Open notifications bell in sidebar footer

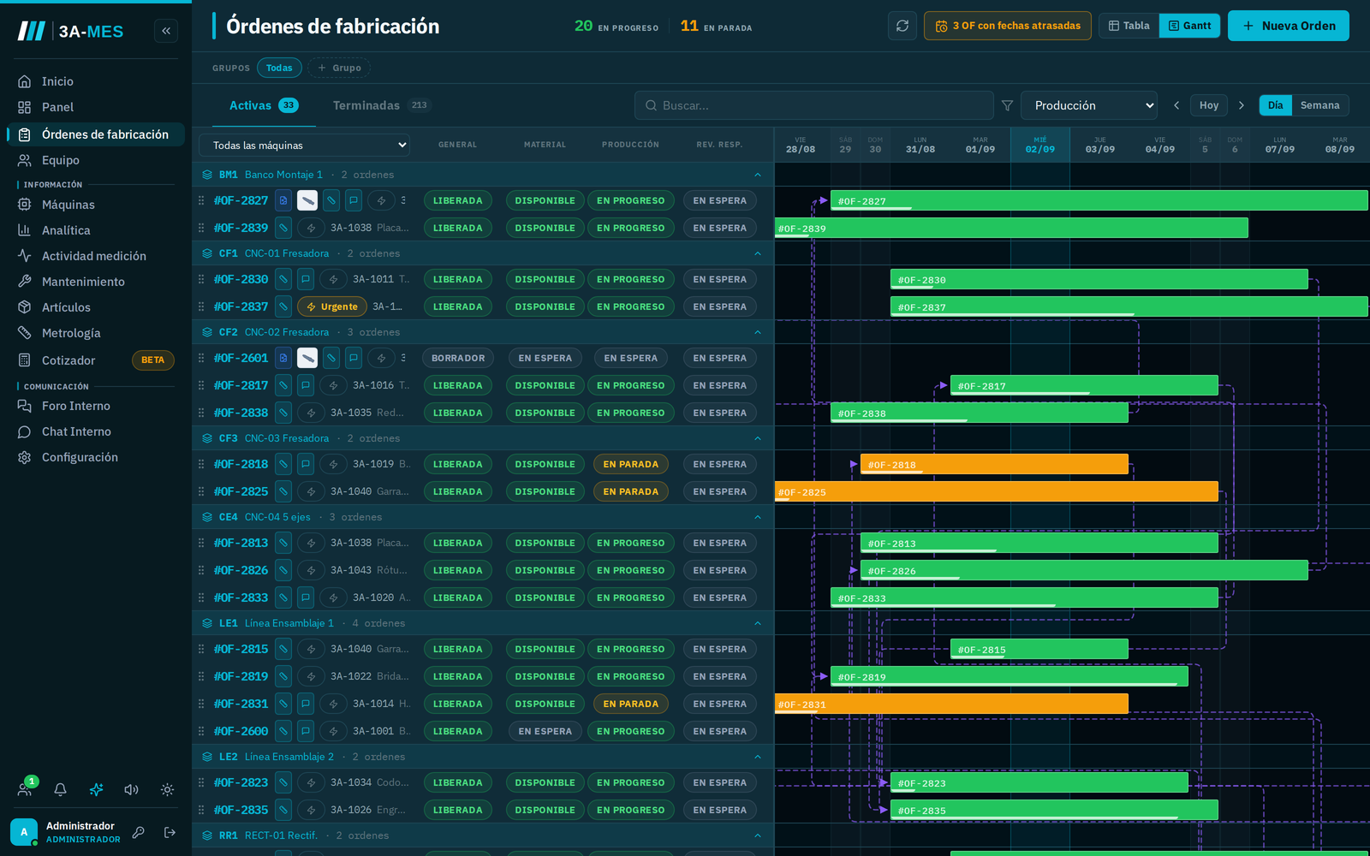click(60, 789)
